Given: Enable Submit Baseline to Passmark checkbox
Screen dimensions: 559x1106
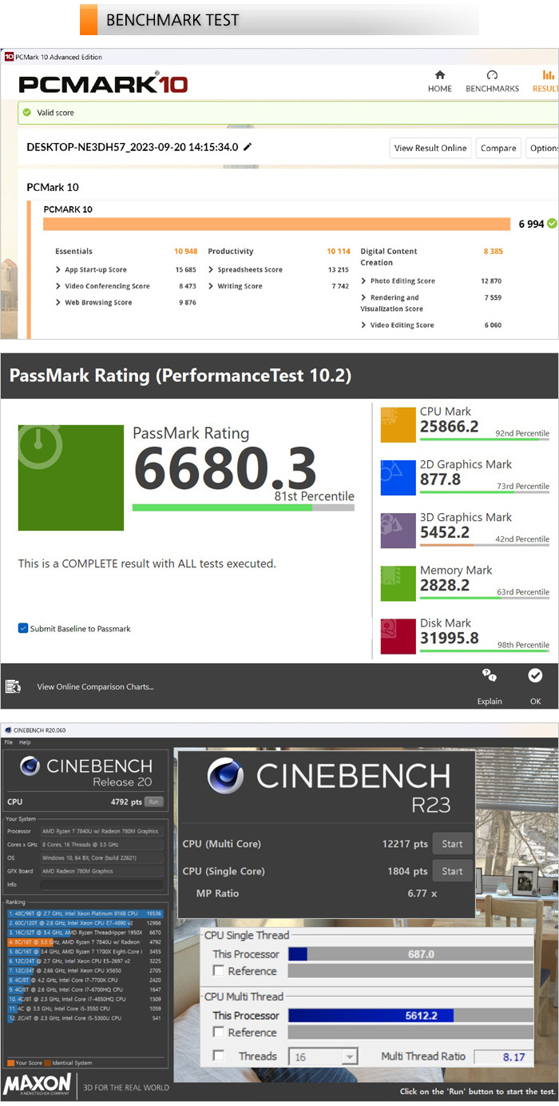Looking at the screenshot, I should click(x=23, y=628).
